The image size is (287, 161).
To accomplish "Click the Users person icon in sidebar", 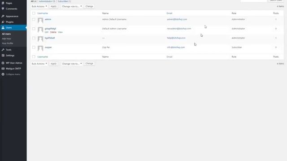I will 3,28.
